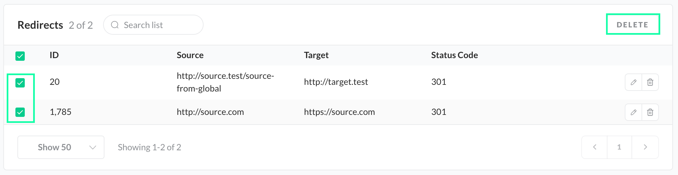Click the http://source.com source cell
Image resolution: width=678 pixels, height=175 pixels.
click(x=210, y=112)
